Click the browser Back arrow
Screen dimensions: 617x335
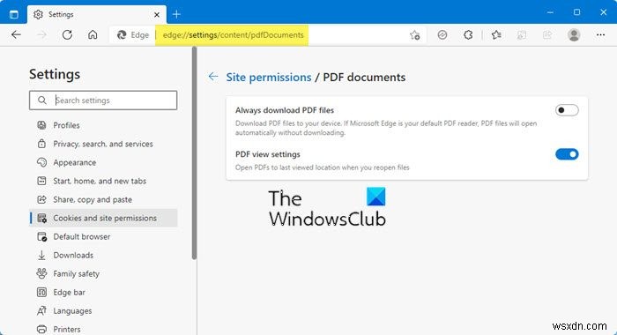pos(16,35)
